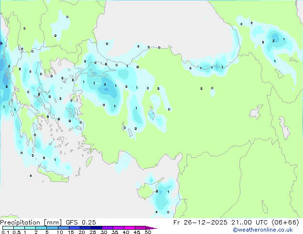Select the 1–2 mm legend color swatch
Viewport: 303px width, 234px height.
tap(30, 228)
